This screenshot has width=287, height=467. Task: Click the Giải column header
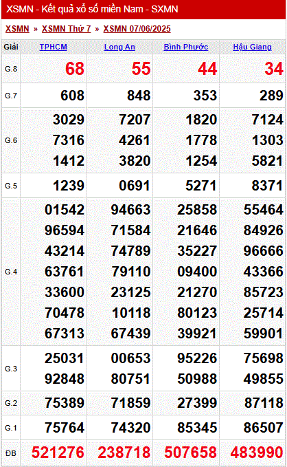pos(11,47)
